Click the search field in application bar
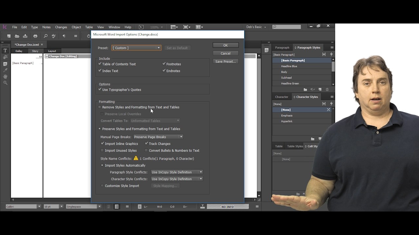The width and height of the screenshot is (419, 235). click(286, 27)
